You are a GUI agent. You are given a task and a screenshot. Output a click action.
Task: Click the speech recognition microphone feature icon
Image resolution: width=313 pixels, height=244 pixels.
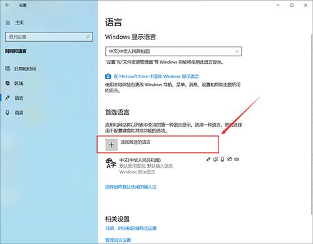coord(222,159)
